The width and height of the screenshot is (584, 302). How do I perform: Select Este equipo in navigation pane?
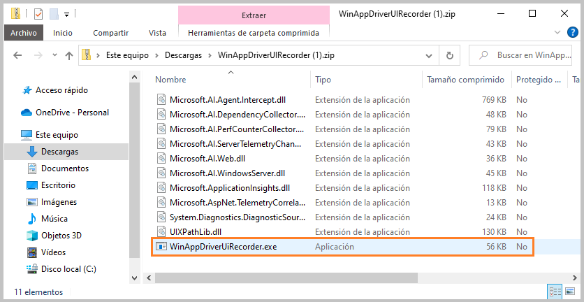50,135
